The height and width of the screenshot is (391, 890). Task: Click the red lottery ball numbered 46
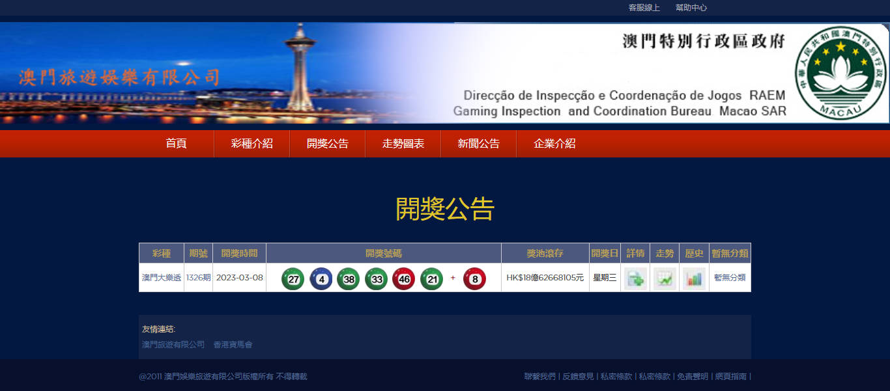tap(404, 278)
